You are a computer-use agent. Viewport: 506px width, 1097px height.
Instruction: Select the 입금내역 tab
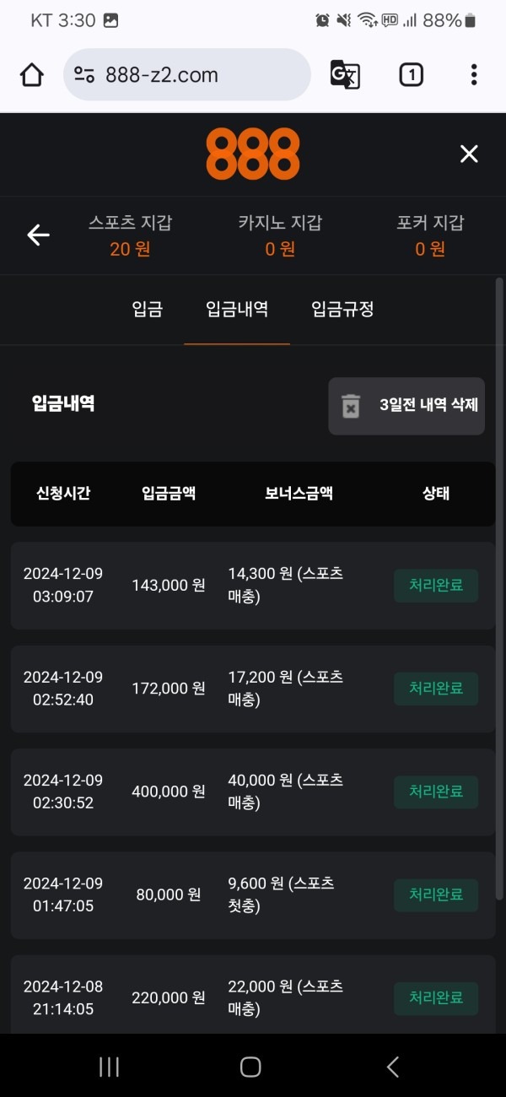coord(236,310)
